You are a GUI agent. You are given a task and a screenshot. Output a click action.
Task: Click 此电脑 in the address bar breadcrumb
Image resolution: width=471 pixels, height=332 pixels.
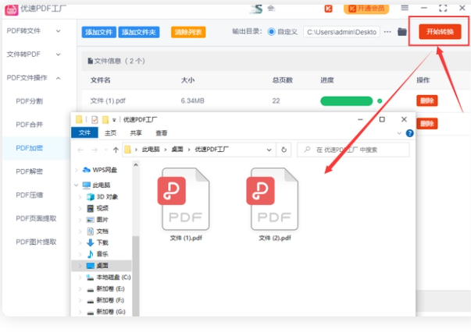(x=151, y=149)
